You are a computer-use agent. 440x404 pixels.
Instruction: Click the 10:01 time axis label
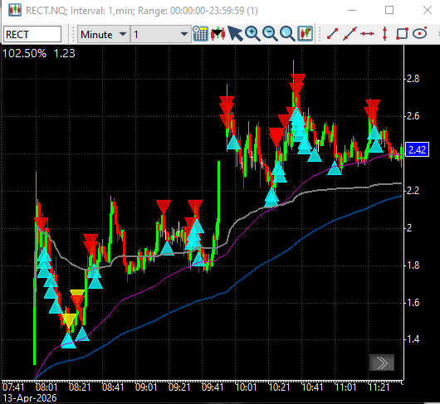(246, 387)
